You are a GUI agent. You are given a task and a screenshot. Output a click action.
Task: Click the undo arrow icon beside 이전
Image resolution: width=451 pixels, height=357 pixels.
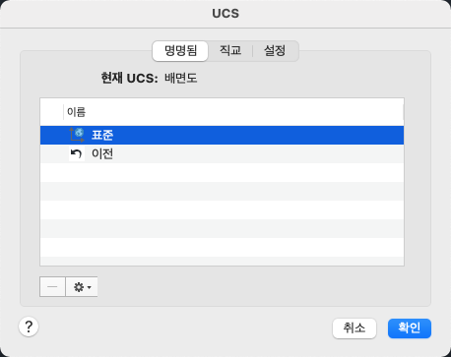(x=77, y=153)
